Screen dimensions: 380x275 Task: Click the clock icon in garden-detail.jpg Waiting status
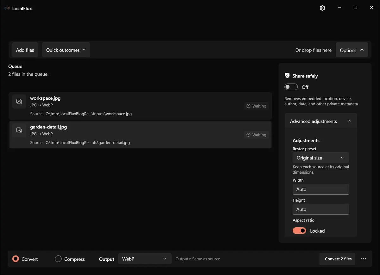[x=249, y=135]
